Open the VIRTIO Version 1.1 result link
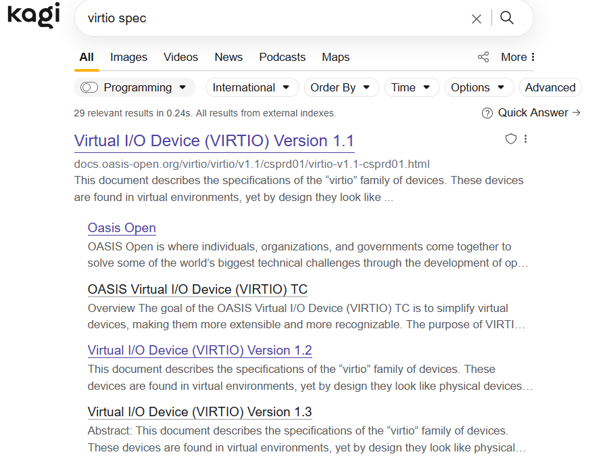605x467 pixels. [x=214, y=141]
